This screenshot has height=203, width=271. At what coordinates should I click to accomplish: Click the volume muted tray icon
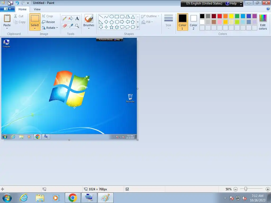244,198
